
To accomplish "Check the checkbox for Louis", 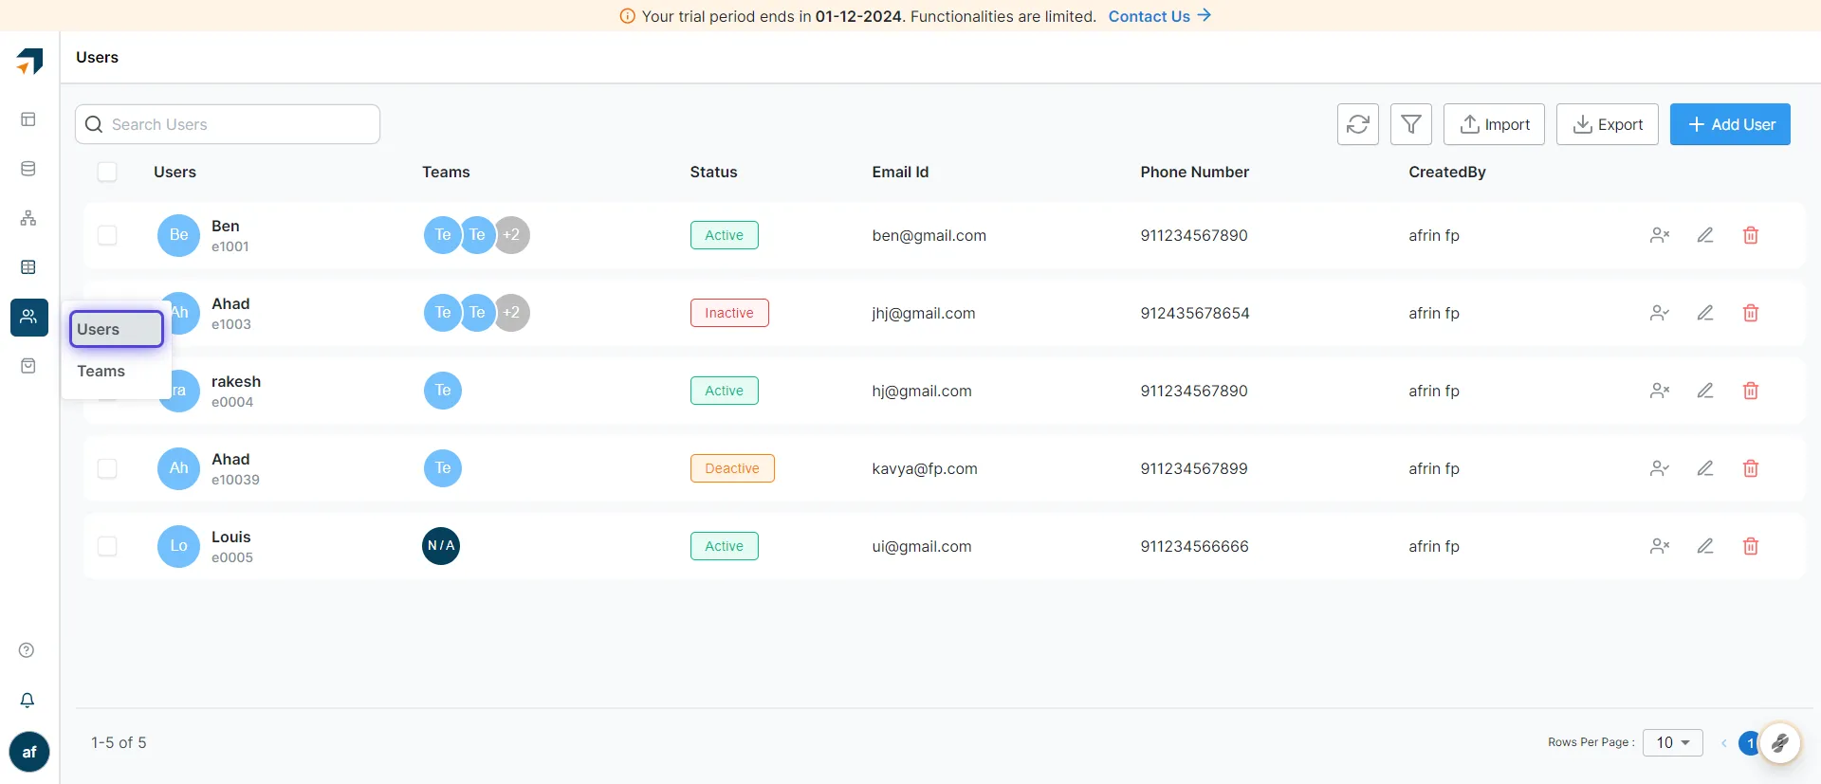I will click(107, 546).
